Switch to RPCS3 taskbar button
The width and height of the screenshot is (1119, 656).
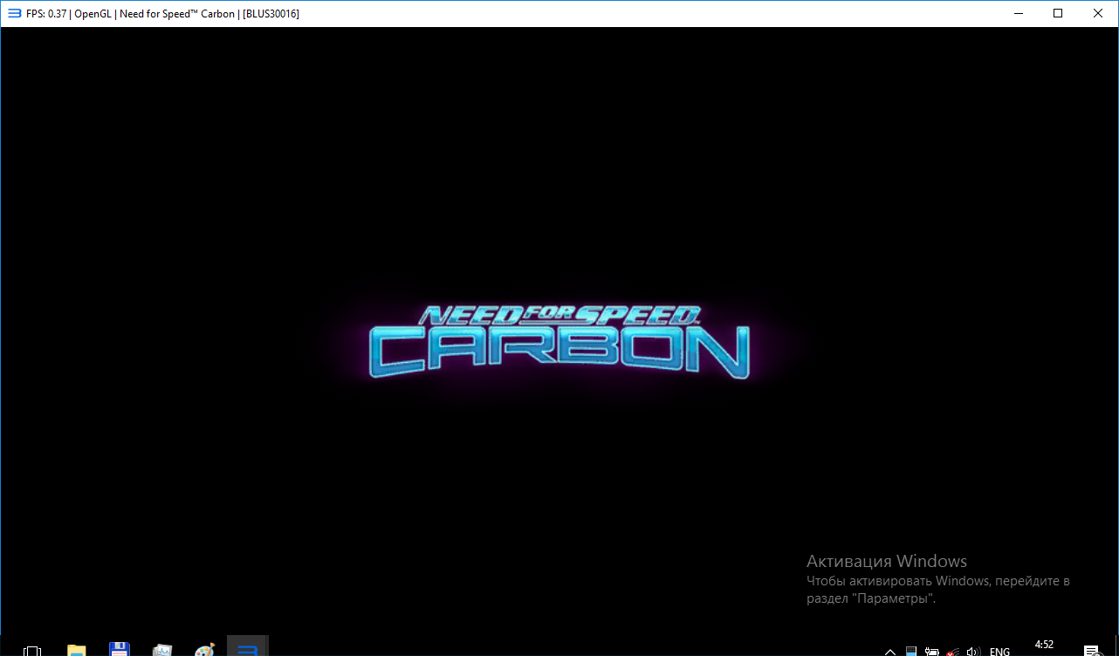pos(247,648)
